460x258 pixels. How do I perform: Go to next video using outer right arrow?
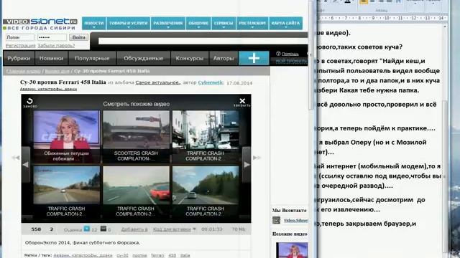coord(257,158)
